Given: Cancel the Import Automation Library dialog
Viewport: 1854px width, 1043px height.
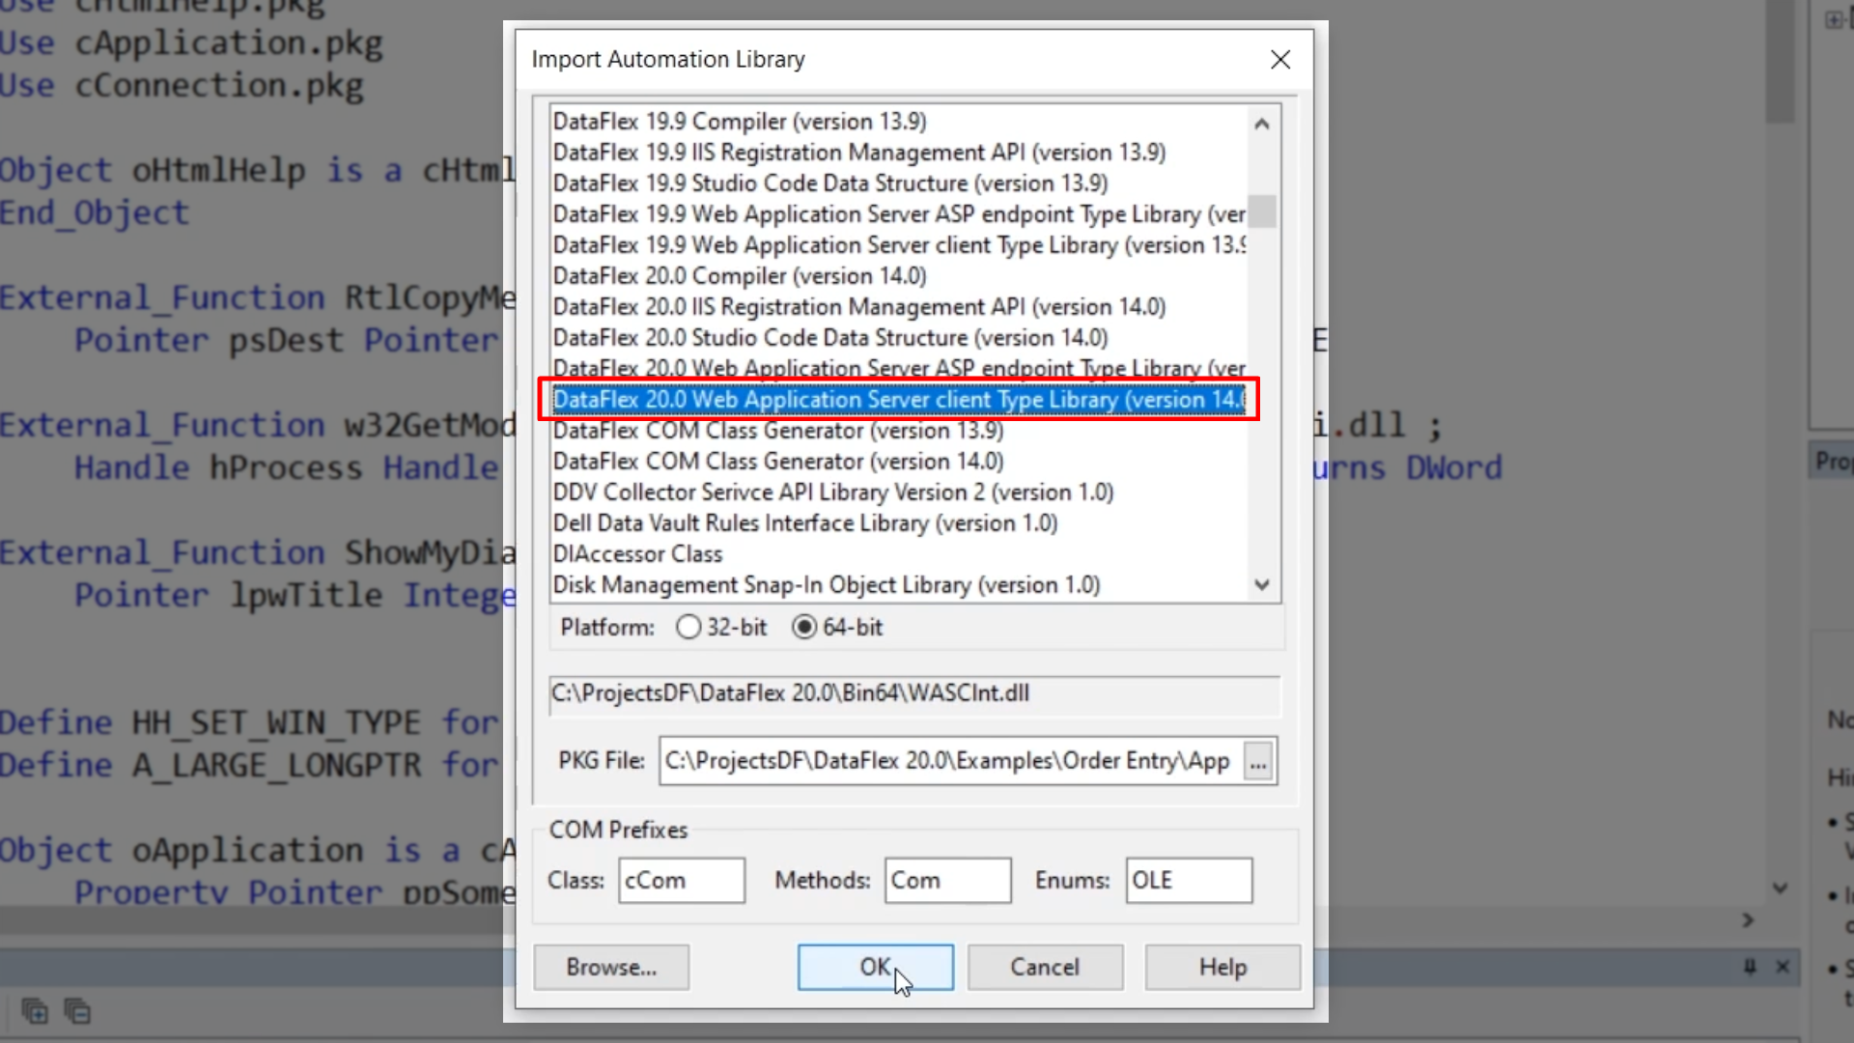Looking at the screenshot, I should 1045,967.
